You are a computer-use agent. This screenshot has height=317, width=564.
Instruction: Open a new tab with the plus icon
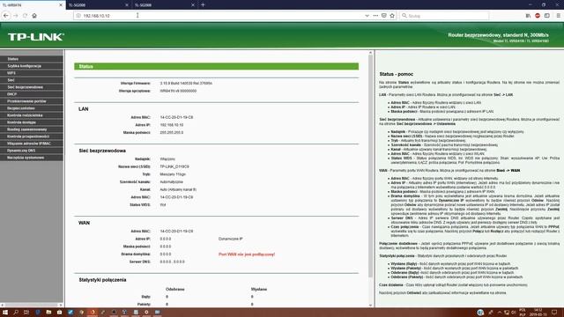coord(203,4)
